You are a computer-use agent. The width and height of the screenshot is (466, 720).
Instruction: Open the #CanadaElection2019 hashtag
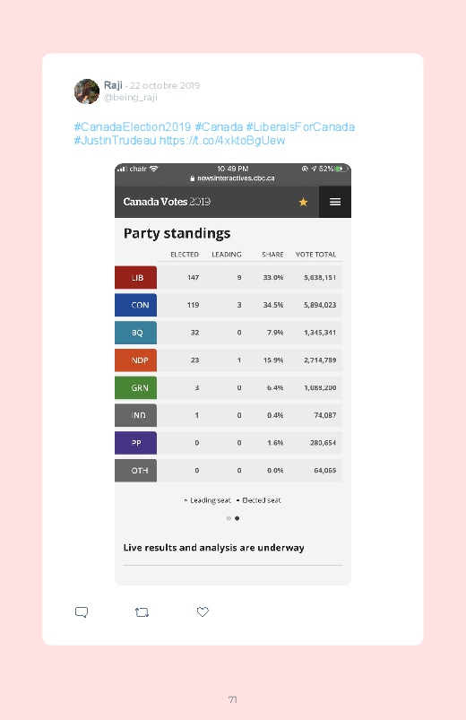coord(133,126)
